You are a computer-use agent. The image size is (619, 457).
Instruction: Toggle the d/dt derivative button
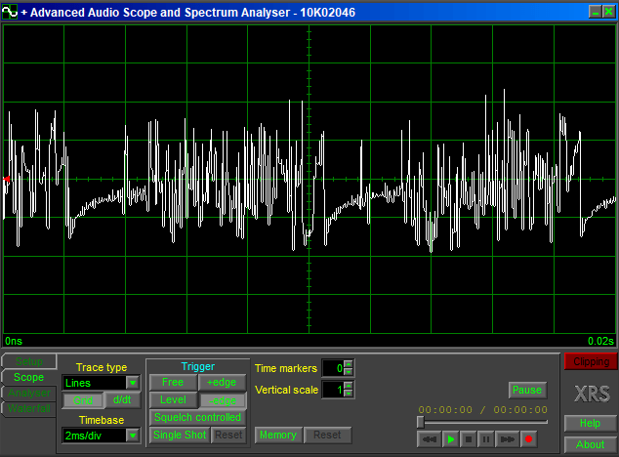[x=122, y=399]
